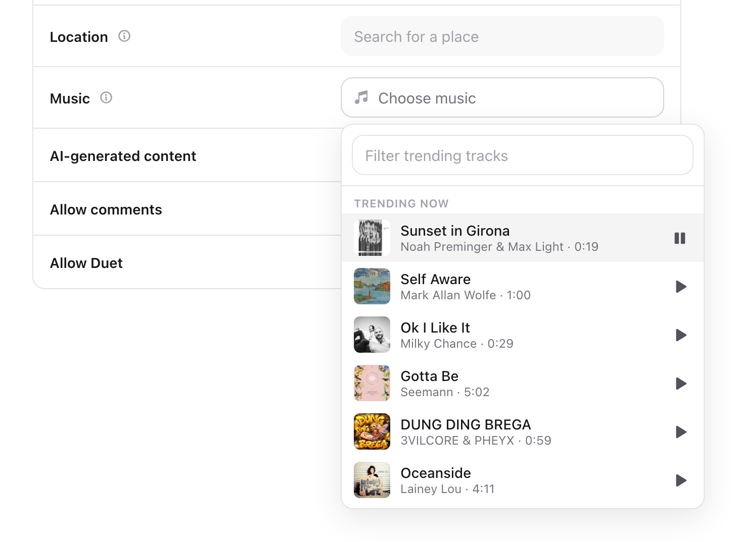Choose the DUNG DING BREGA title

(x=466, y=424)
